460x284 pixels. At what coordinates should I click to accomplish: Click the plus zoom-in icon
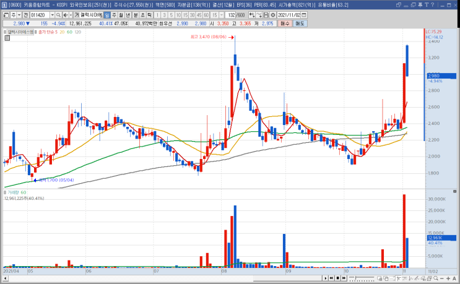click(448, 278)
